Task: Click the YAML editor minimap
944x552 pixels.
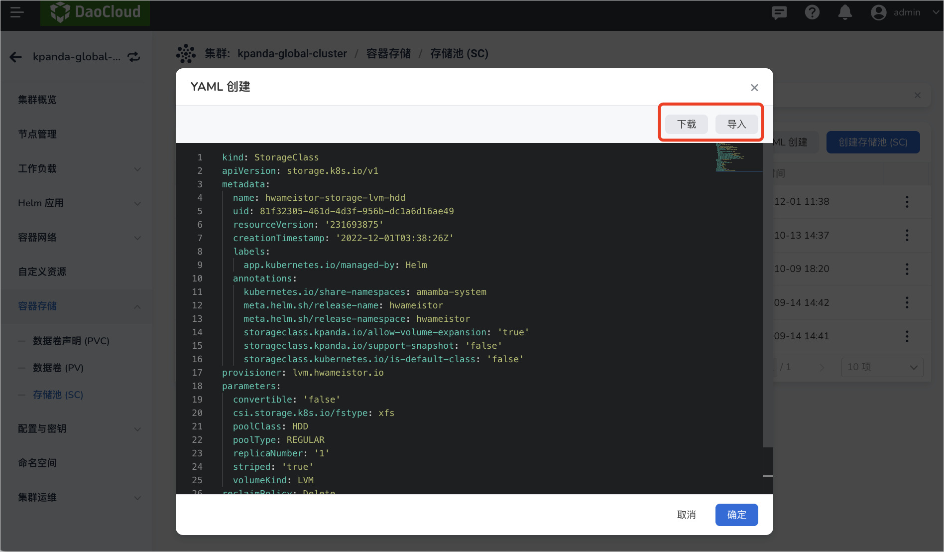Action: [x=739, y=157]
